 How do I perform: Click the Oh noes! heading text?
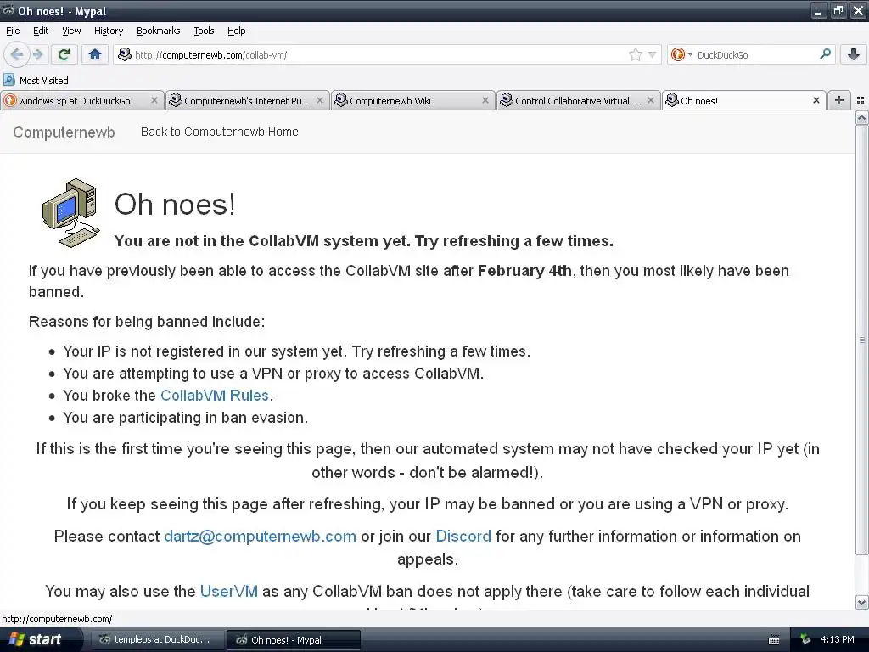[175, 204]
